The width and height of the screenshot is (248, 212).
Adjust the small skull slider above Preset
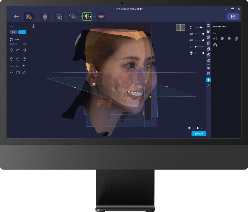pos(198,128)
